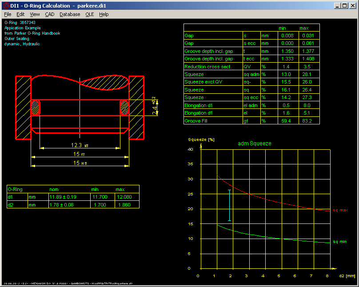The width and height of the screenshot is (359, 287).
Task: Click the DI1 application icon in title bar
Action: [6, 6]
